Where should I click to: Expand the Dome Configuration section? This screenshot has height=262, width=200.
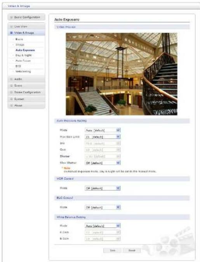click(26, 92)
